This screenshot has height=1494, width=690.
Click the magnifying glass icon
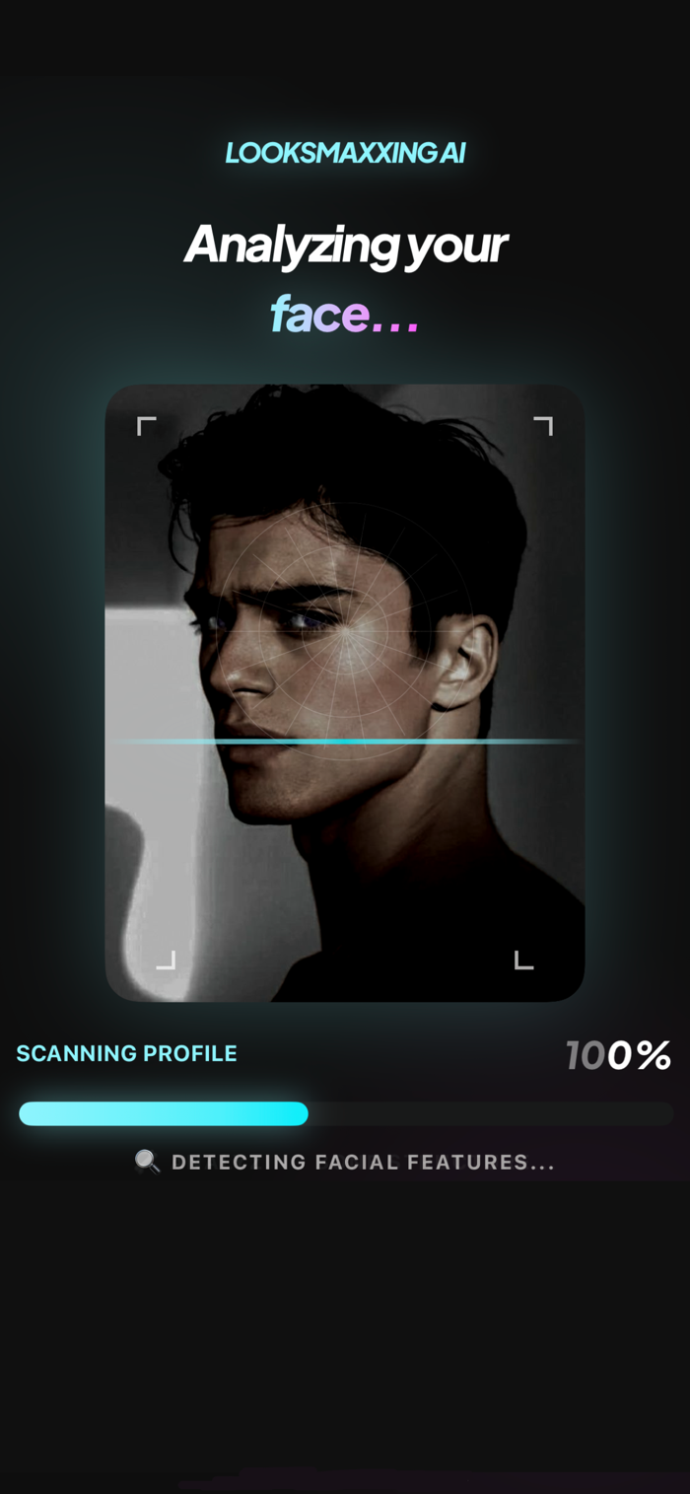[147, 1162]
